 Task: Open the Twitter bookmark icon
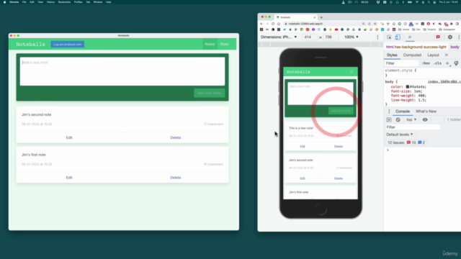pyautogui.click(x=285, y=29)
